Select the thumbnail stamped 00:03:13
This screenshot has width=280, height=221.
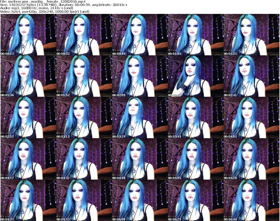tap(84, 118)
